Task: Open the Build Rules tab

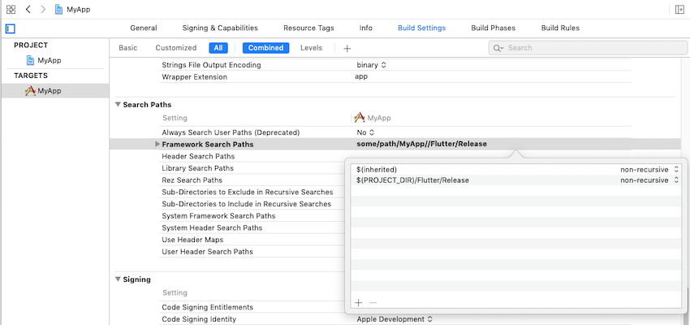Action: pos(560,28)
